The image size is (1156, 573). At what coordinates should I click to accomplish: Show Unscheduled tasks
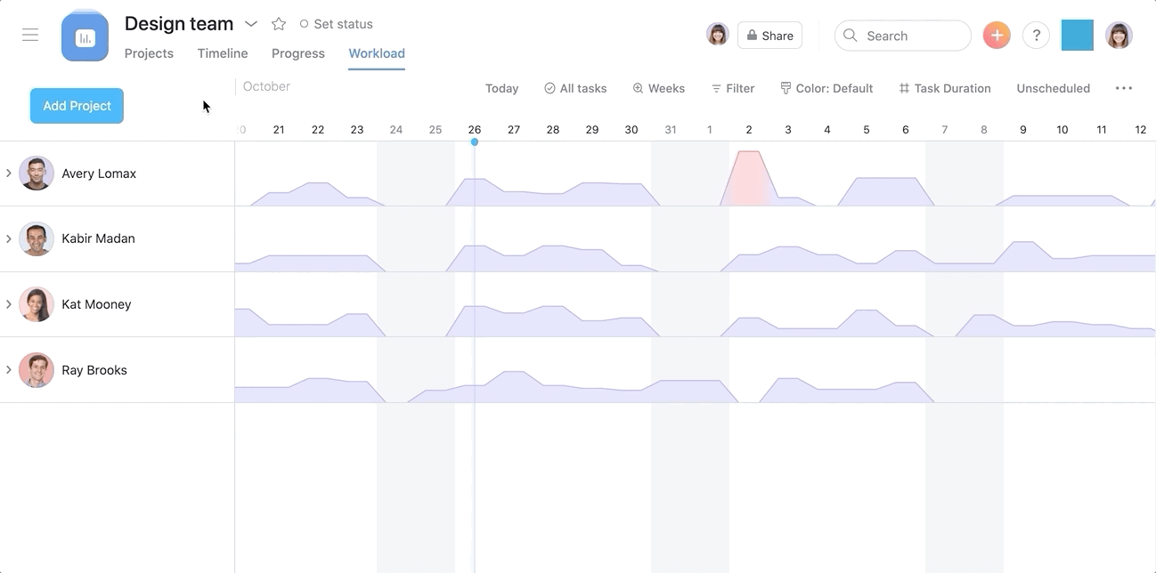pos(1054,88)
